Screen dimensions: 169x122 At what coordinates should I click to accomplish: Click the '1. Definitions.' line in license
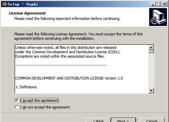pyautogui.click(x=27, y=87)
